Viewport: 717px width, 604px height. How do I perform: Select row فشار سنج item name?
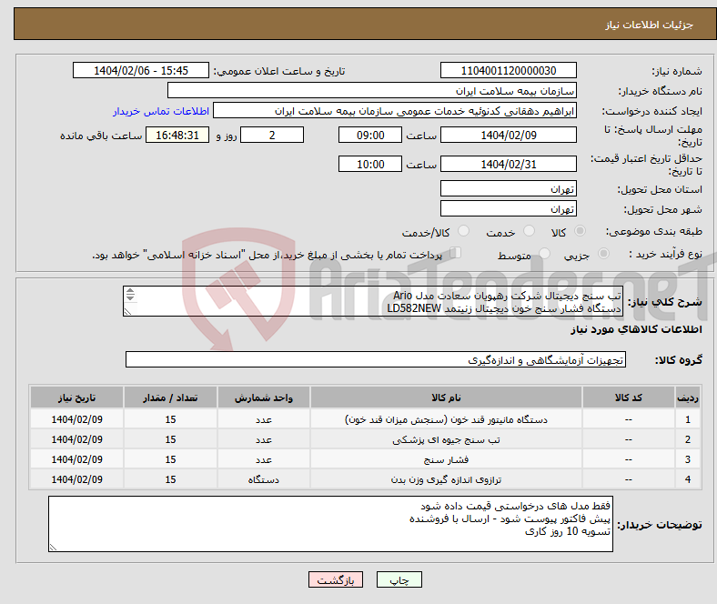coord(446,459)
